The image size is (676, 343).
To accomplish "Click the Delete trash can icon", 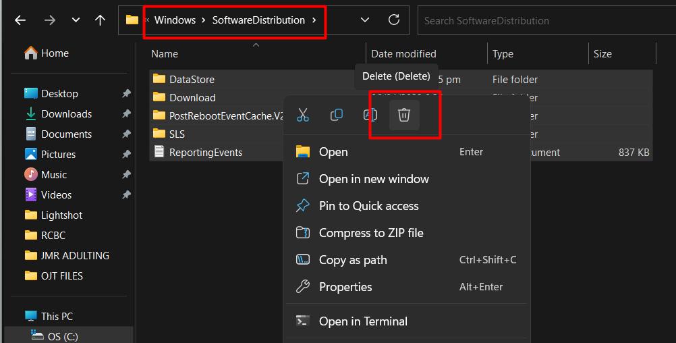I will pos(404,115).
